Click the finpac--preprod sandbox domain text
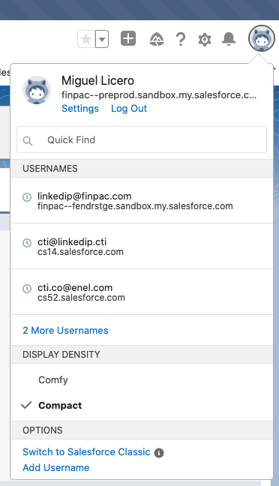The height and width of the screenshot is (486, 279). point(159,94)
